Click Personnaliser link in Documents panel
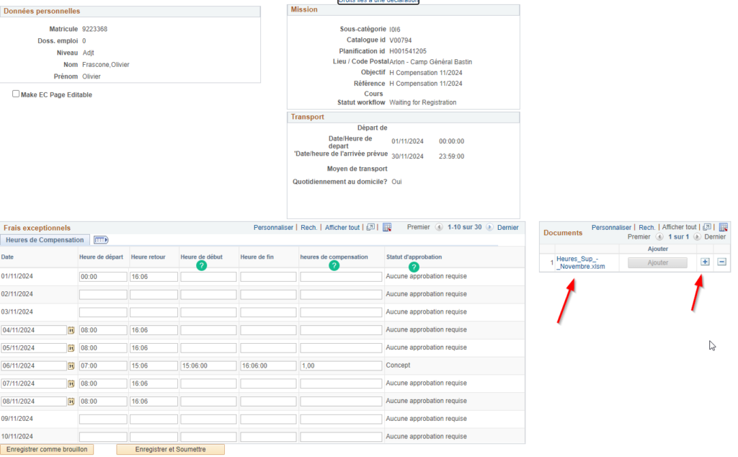The image size is (738, 457). (x=611, y=227)
